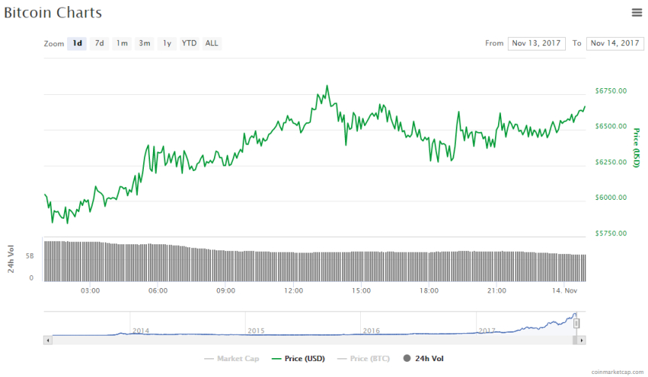Click the 2017 marker in navigator
Viewport: 648px width, 377px height.
click(x=487, y=331)
